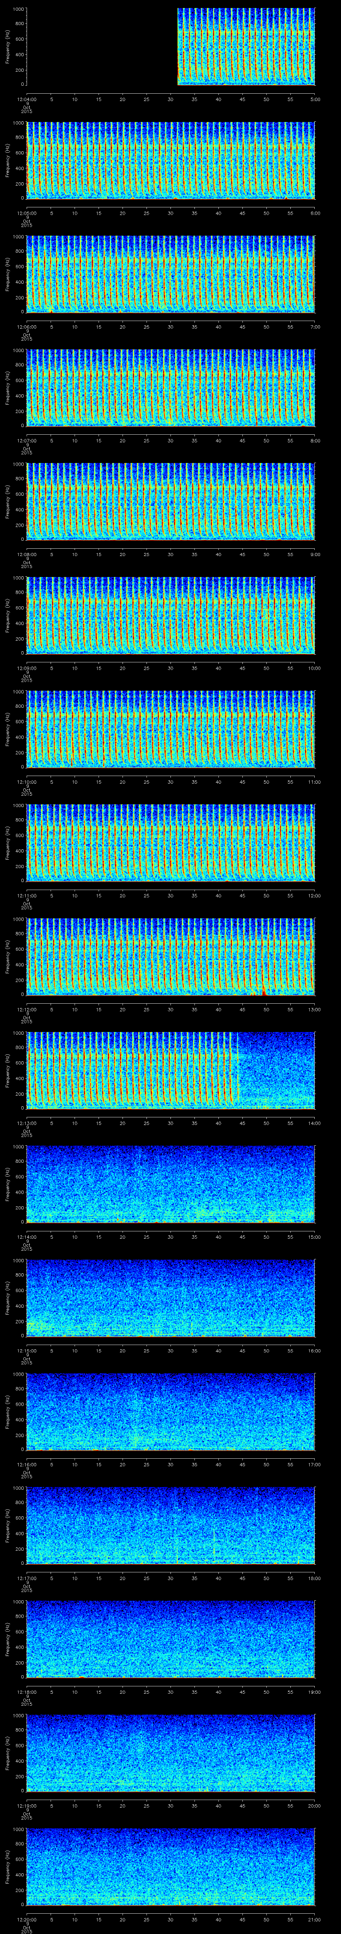Click the 14:00 end time label

click(315, 1123)
